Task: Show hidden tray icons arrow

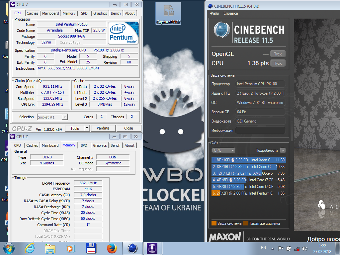Action: [273, 249]
